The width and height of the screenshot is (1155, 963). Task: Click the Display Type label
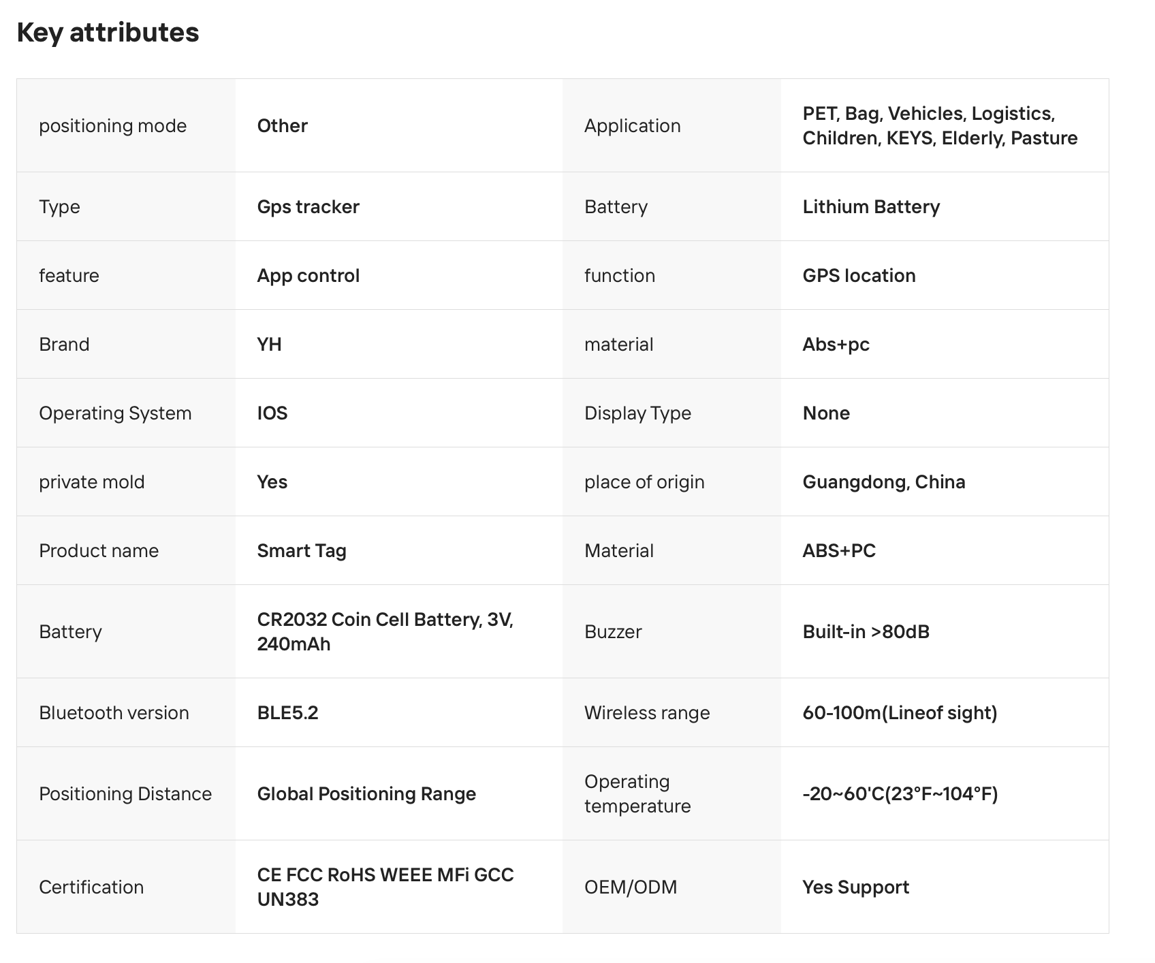click(637, 413)
